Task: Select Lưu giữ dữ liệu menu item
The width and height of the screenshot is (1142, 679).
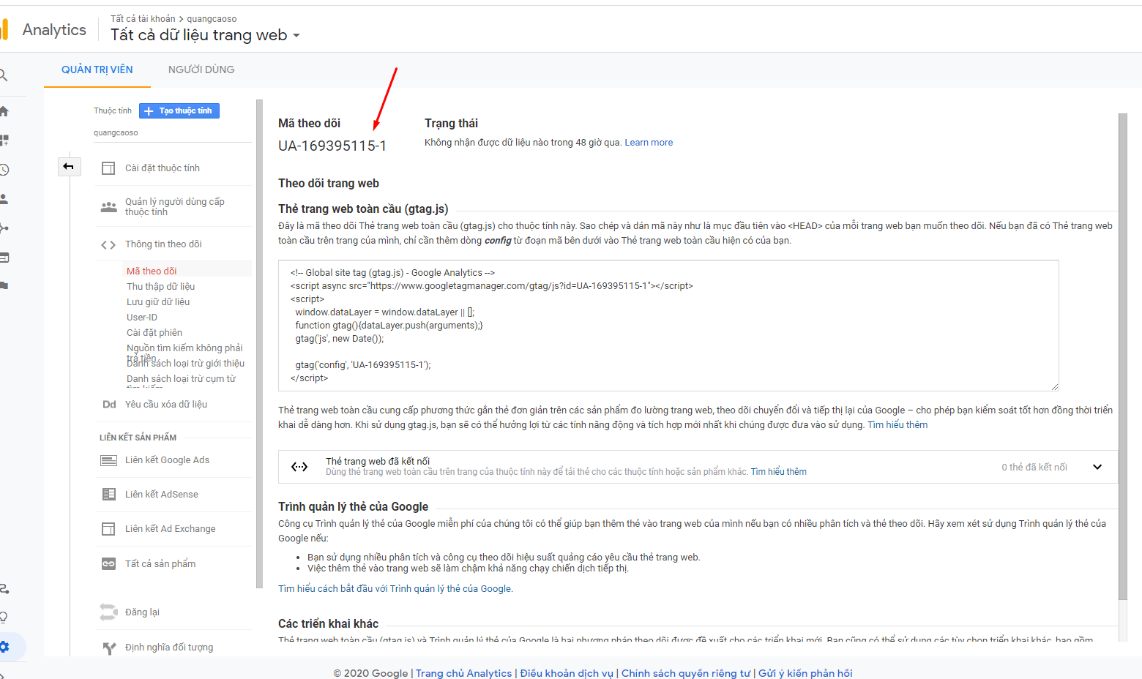Action: (158, 302)
